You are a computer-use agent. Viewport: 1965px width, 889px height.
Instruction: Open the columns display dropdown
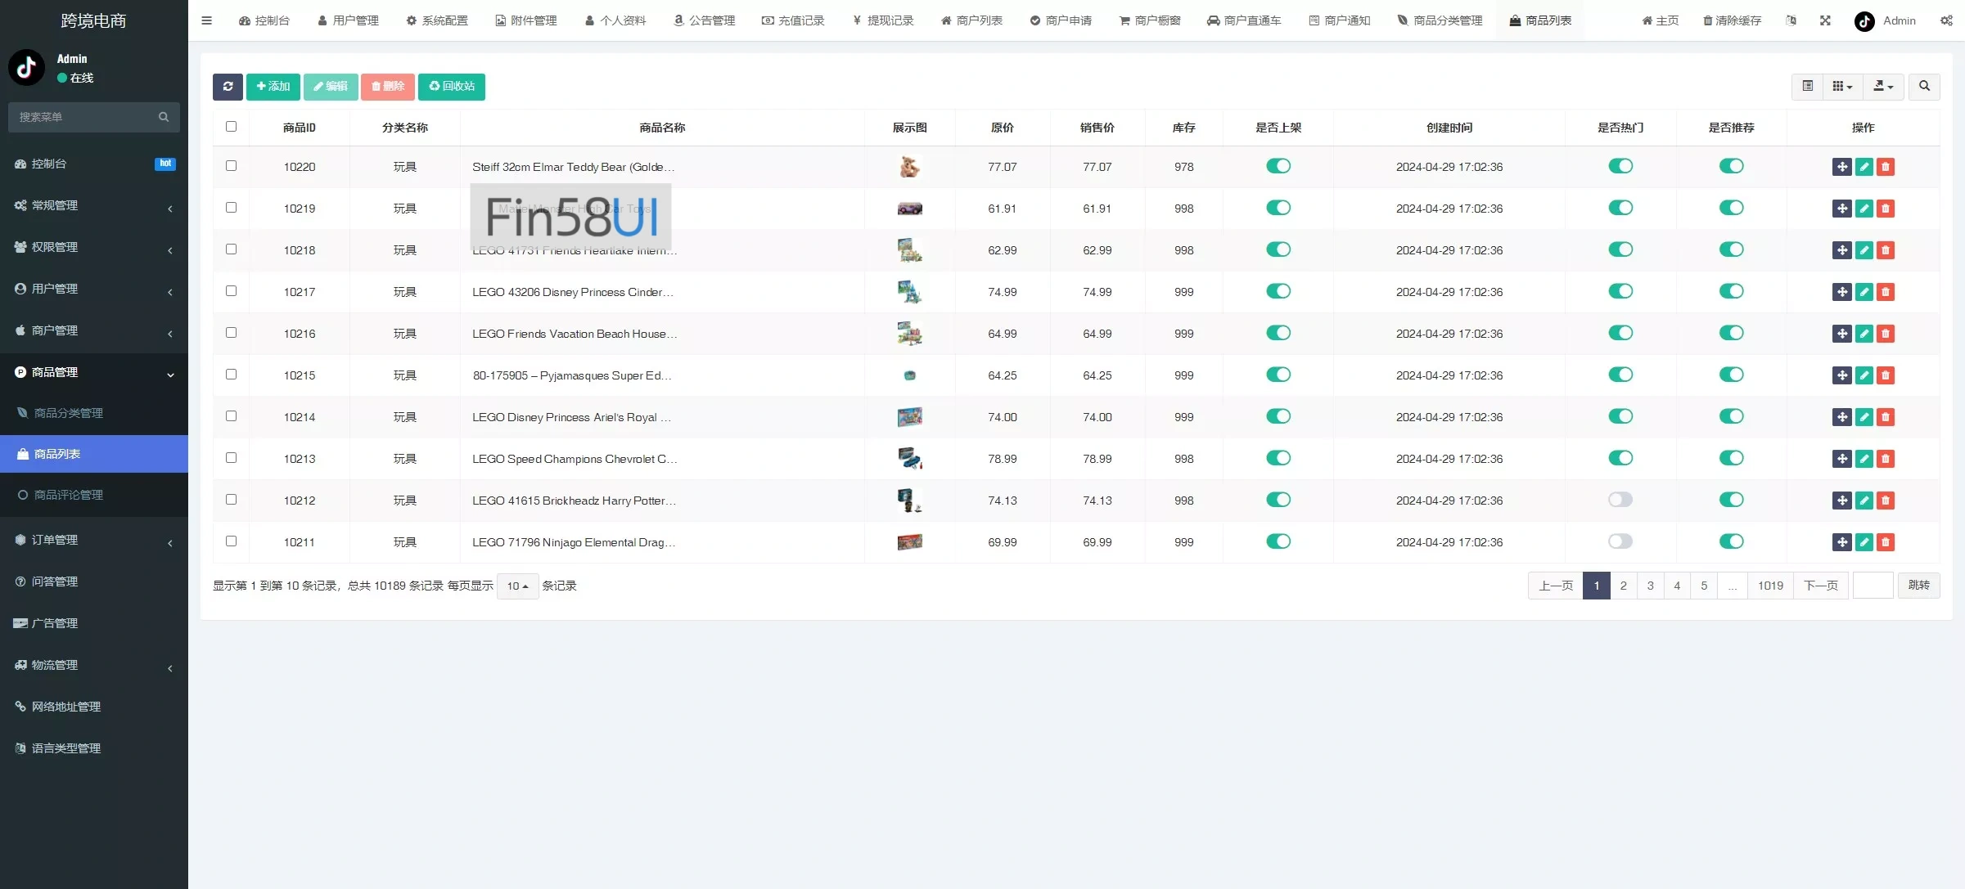1842,87
